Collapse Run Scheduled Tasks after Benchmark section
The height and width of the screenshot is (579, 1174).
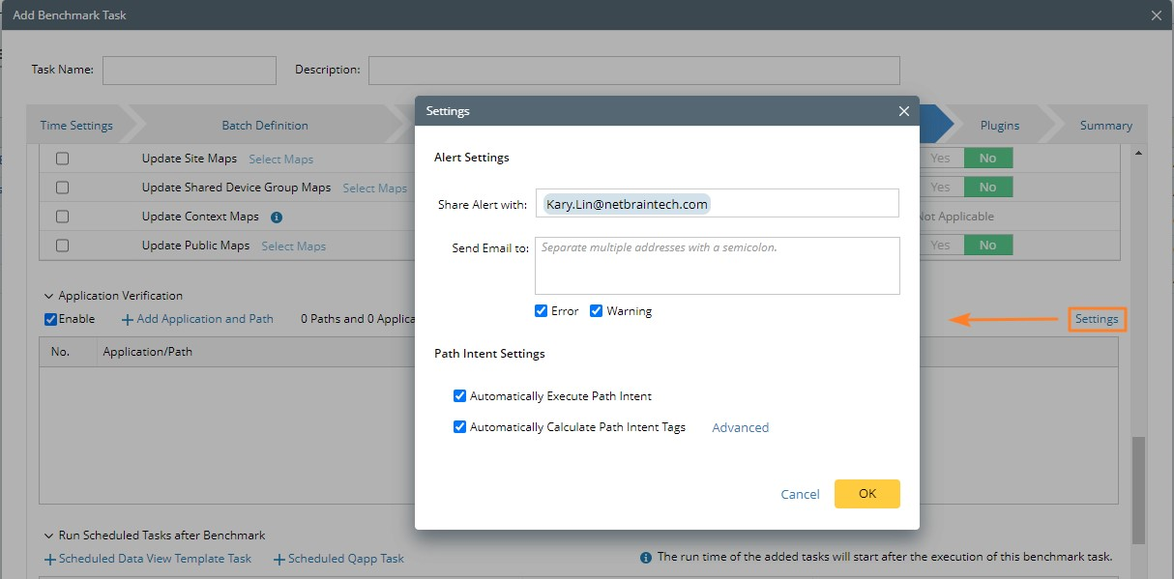[48, 536]
